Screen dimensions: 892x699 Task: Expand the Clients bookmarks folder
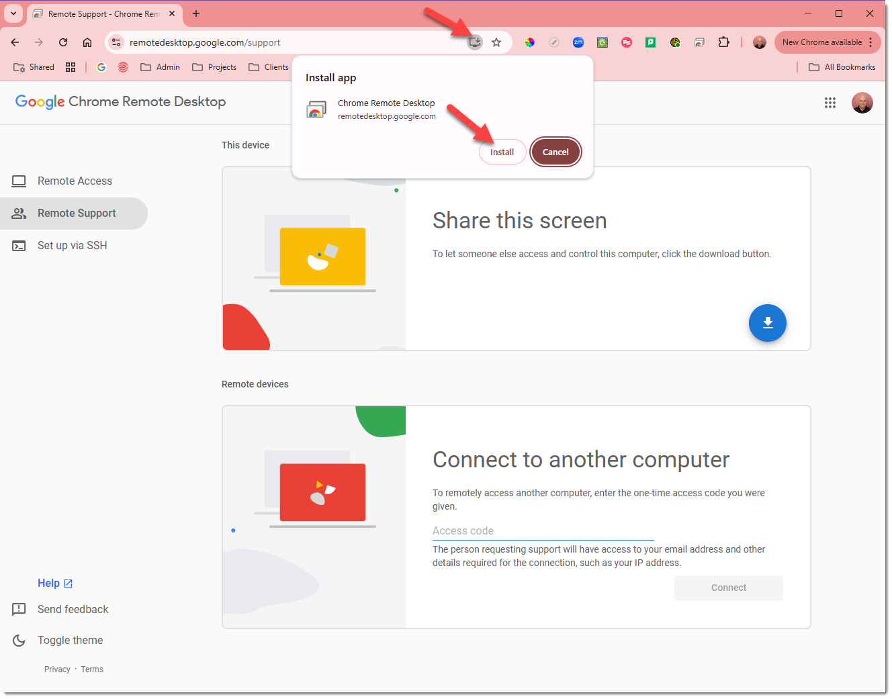pyautogui.click(x=269, y=67)
